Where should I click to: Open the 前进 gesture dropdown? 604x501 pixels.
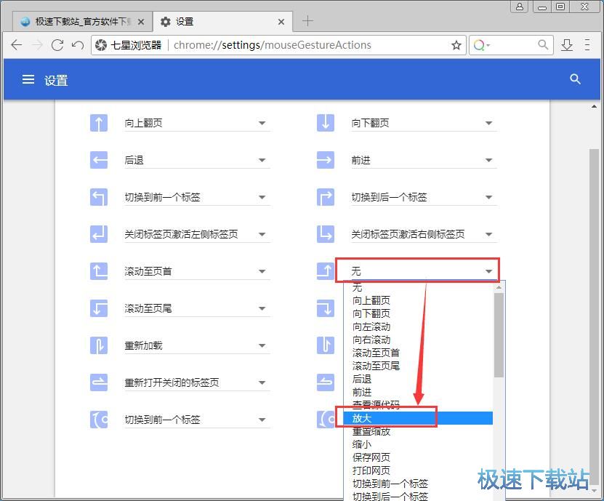click(x=424, y=160)
